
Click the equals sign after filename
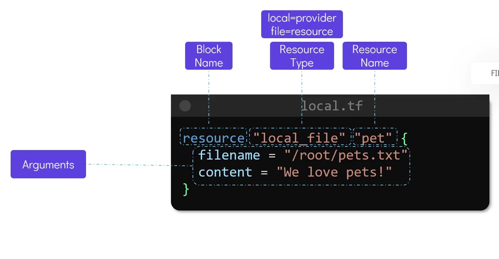click(272, 155)
